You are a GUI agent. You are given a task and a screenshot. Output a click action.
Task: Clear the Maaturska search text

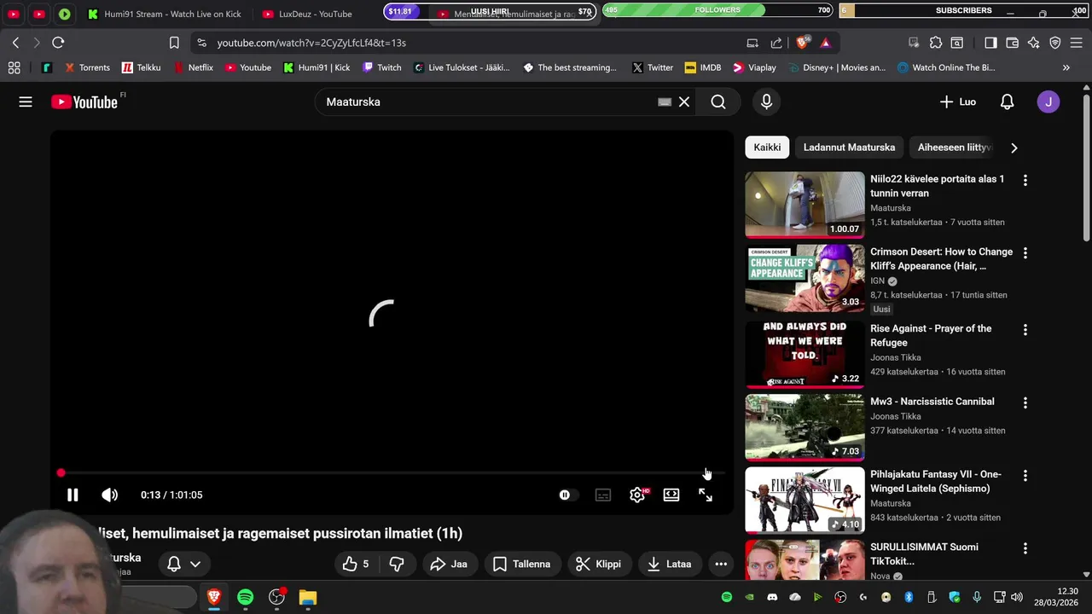(684, 101)
